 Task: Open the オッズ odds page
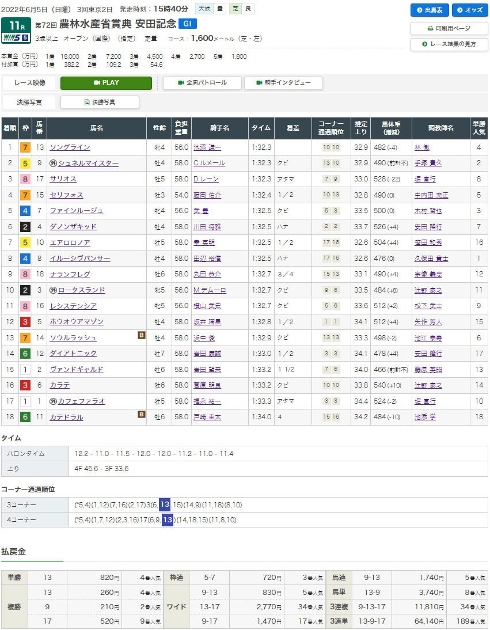coord(470,10)
